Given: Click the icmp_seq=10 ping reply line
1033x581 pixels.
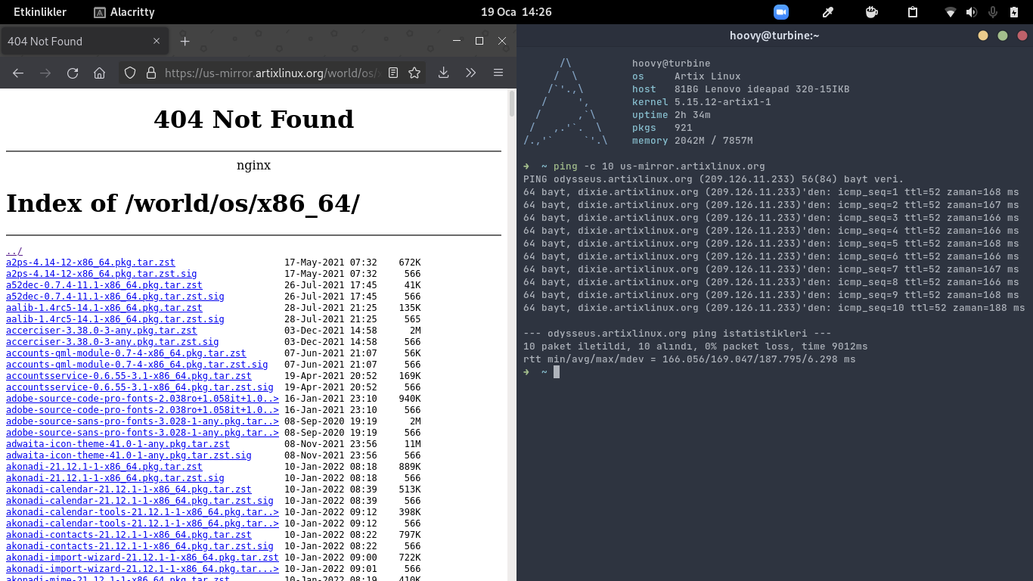Looking at the screenshot, I should click(774, 308).
